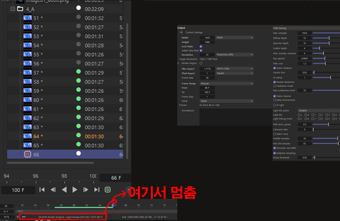Select the frame 59 thumbnail icon
The height and width of the screenshot is (221, 340).
28,91
